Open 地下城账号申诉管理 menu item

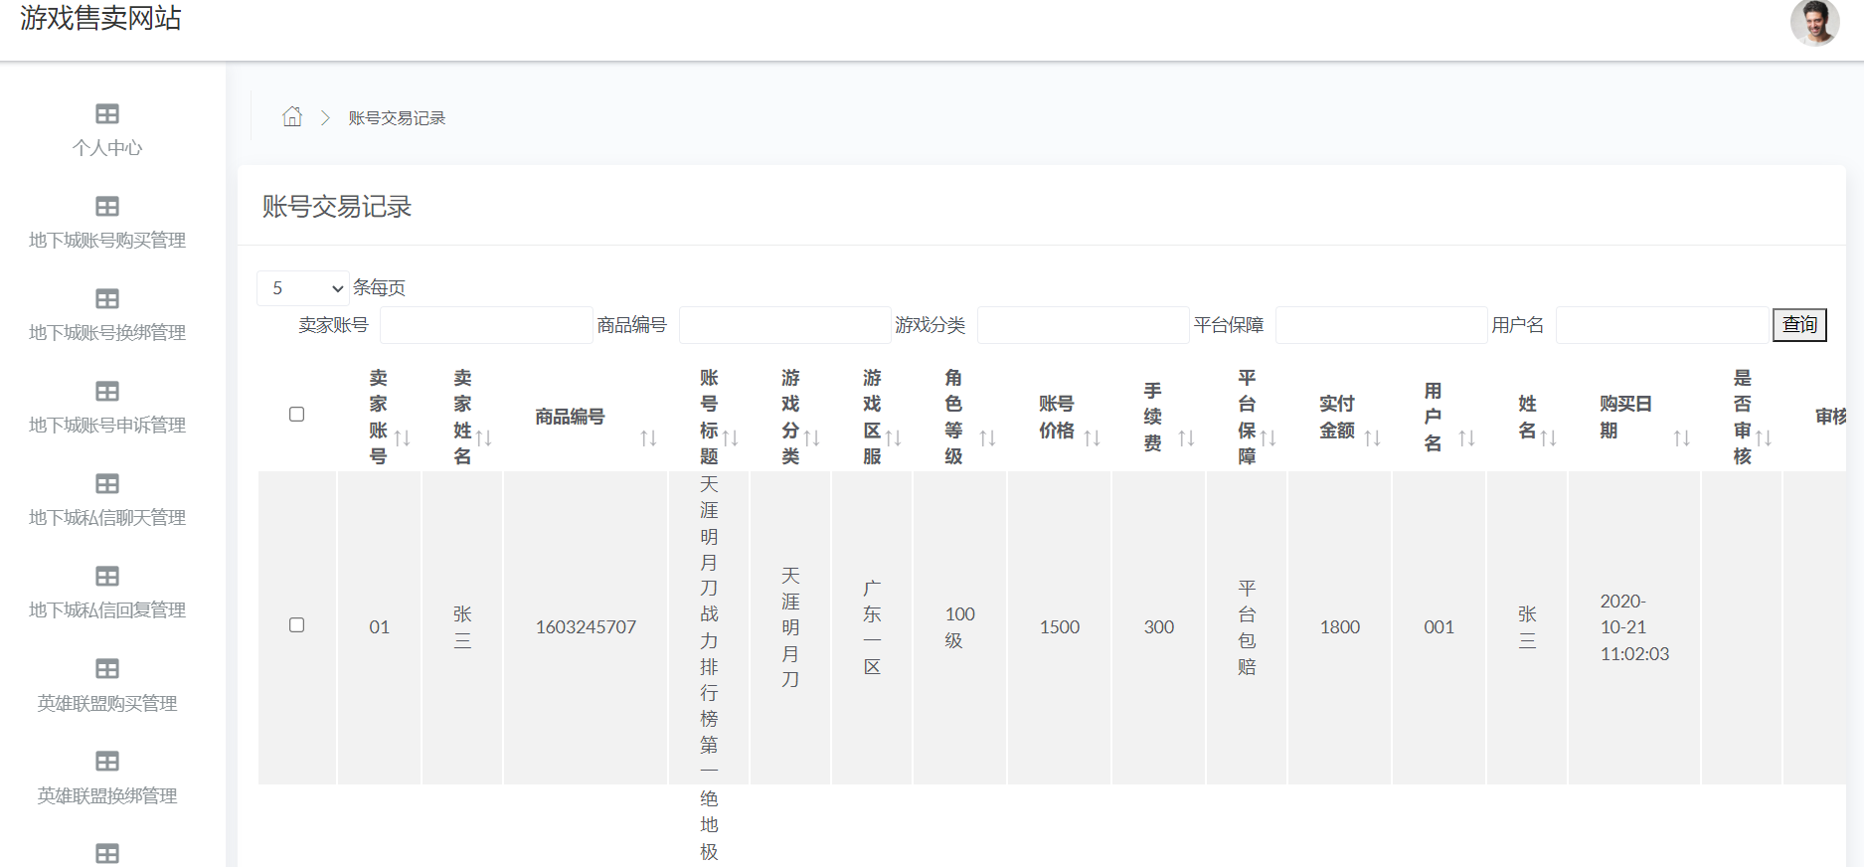(x=107, y=426)
